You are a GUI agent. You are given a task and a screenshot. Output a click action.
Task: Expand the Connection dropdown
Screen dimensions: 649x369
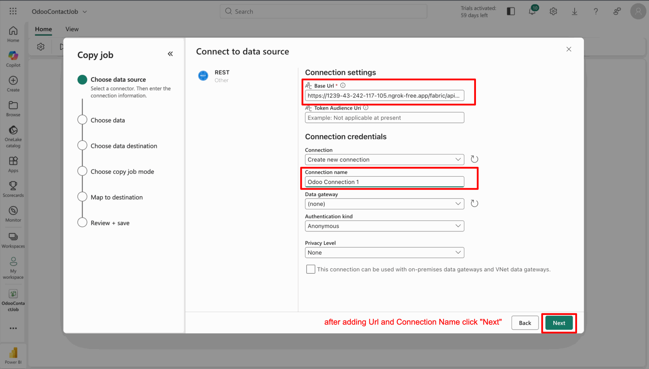tap(384, 159)
